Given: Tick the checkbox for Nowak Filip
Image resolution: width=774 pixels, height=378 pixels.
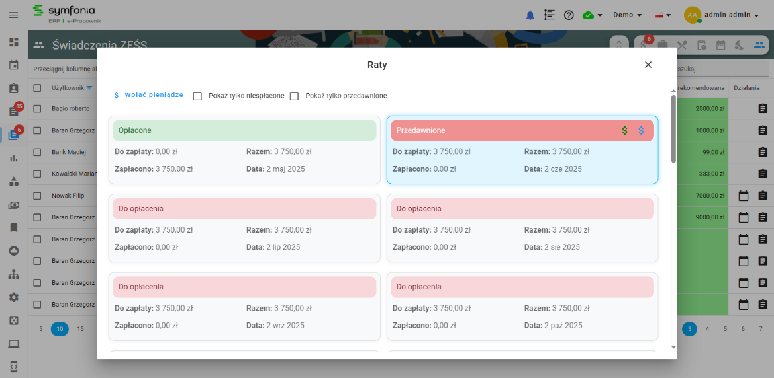Looking at the screenshot, I should (38, 196).
